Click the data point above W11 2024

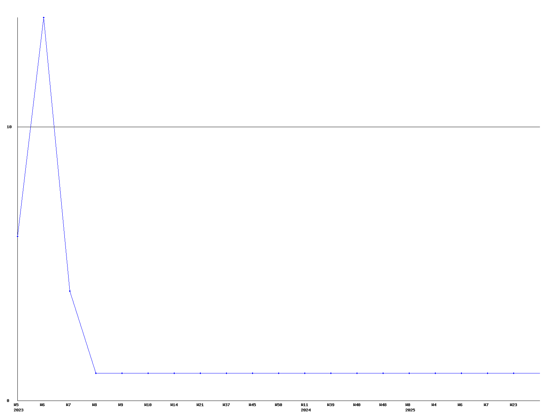click(x=305, y=373)
